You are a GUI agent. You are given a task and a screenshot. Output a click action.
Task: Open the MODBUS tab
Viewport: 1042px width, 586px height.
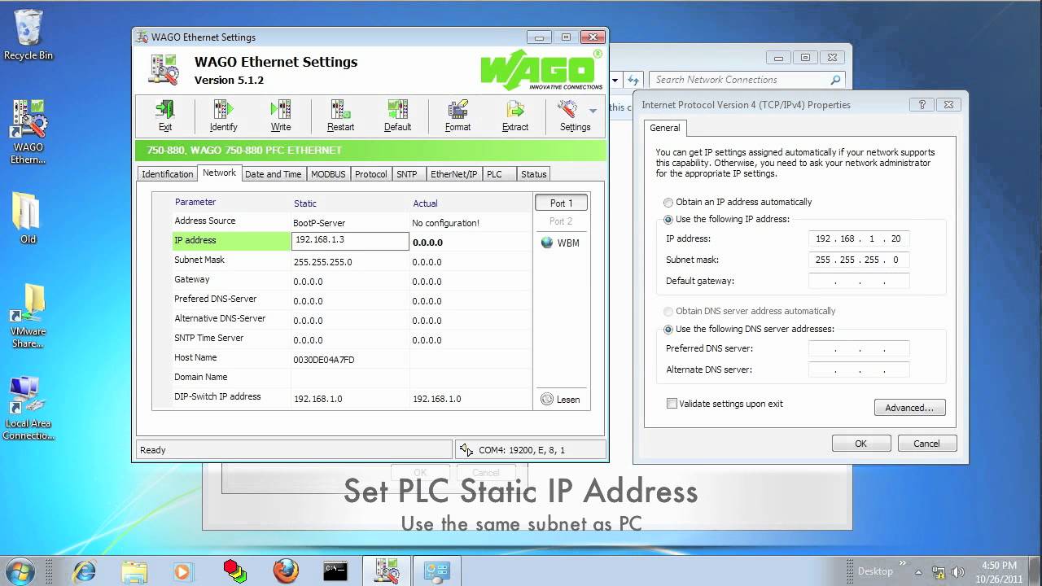328,174
